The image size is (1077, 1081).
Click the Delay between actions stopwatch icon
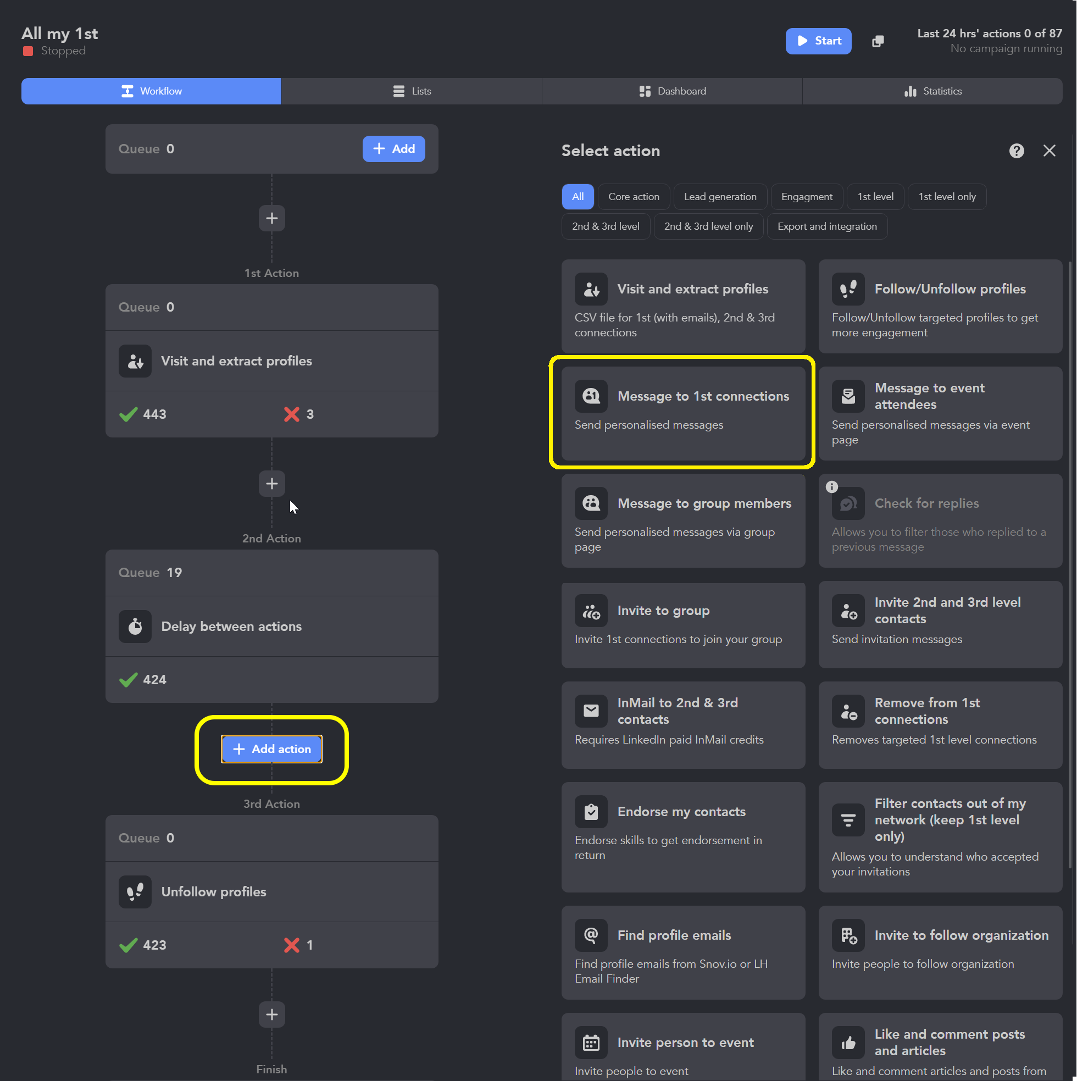135,626
